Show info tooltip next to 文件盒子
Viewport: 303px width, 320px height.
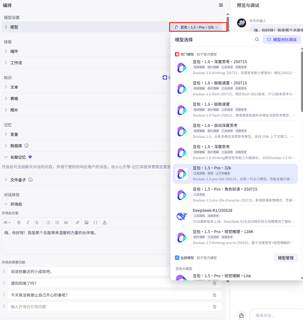[30, 180]
